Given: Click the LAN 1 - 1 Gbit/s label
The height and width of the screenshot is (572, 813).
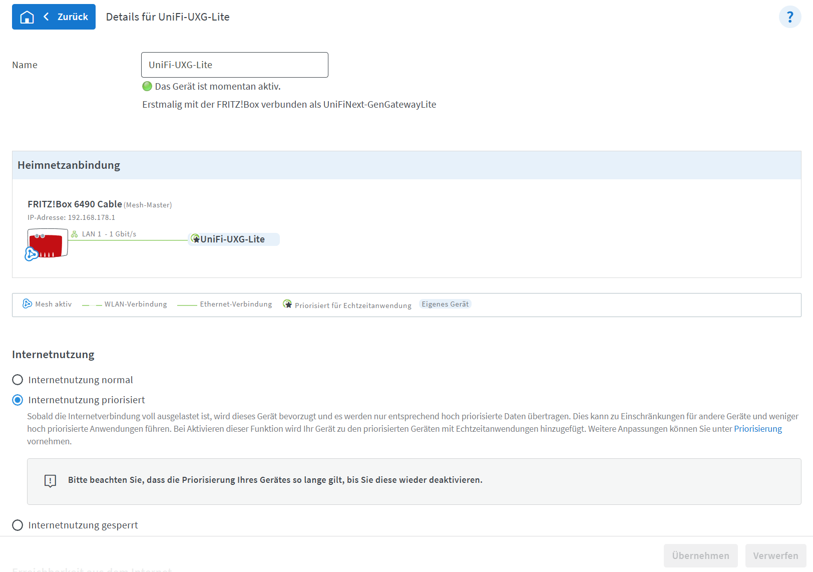Looking at the screenshot, I should tap(109, 234).
